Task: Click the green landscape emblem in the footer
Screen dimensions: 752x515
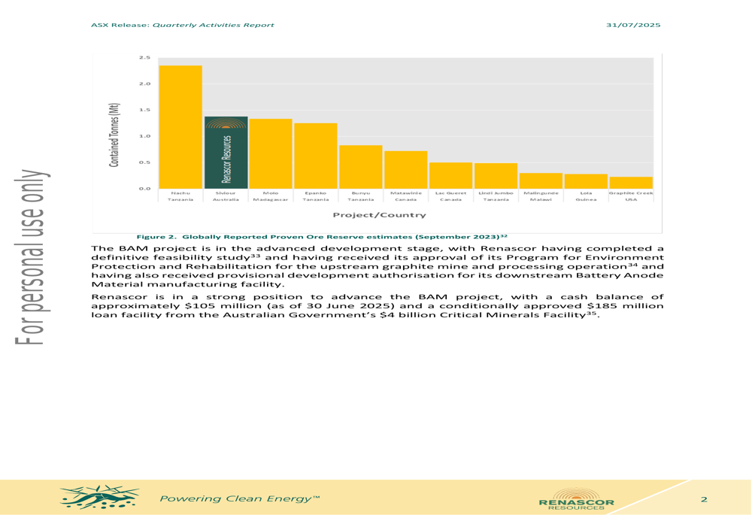Action: (x=100, y=497)
